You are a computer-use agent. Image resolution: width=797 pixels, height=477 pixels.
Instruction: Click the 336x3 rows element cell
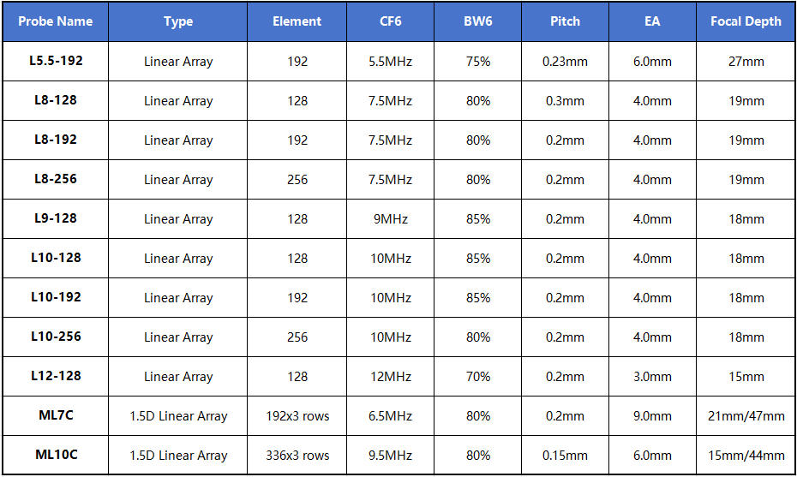click(297, 456)
